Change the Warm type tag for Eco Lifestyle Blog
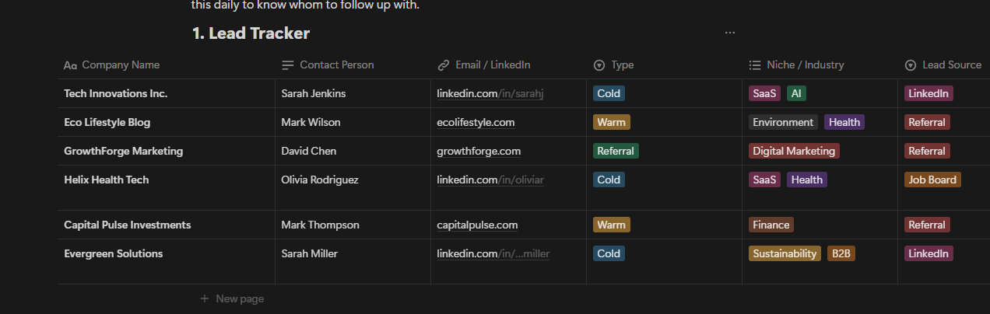Screen dimensions: 990x314 tap(611, 123)
